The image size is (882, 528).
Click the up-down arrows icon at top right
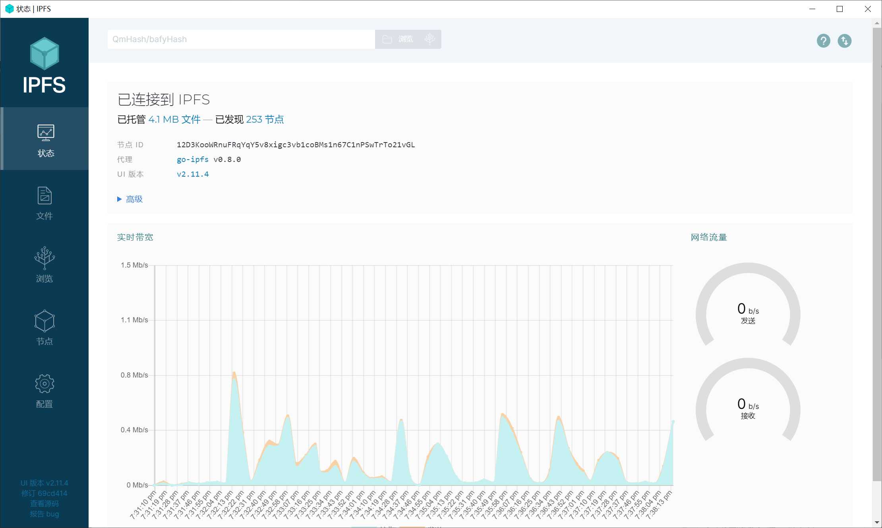[x=844, y=40]
